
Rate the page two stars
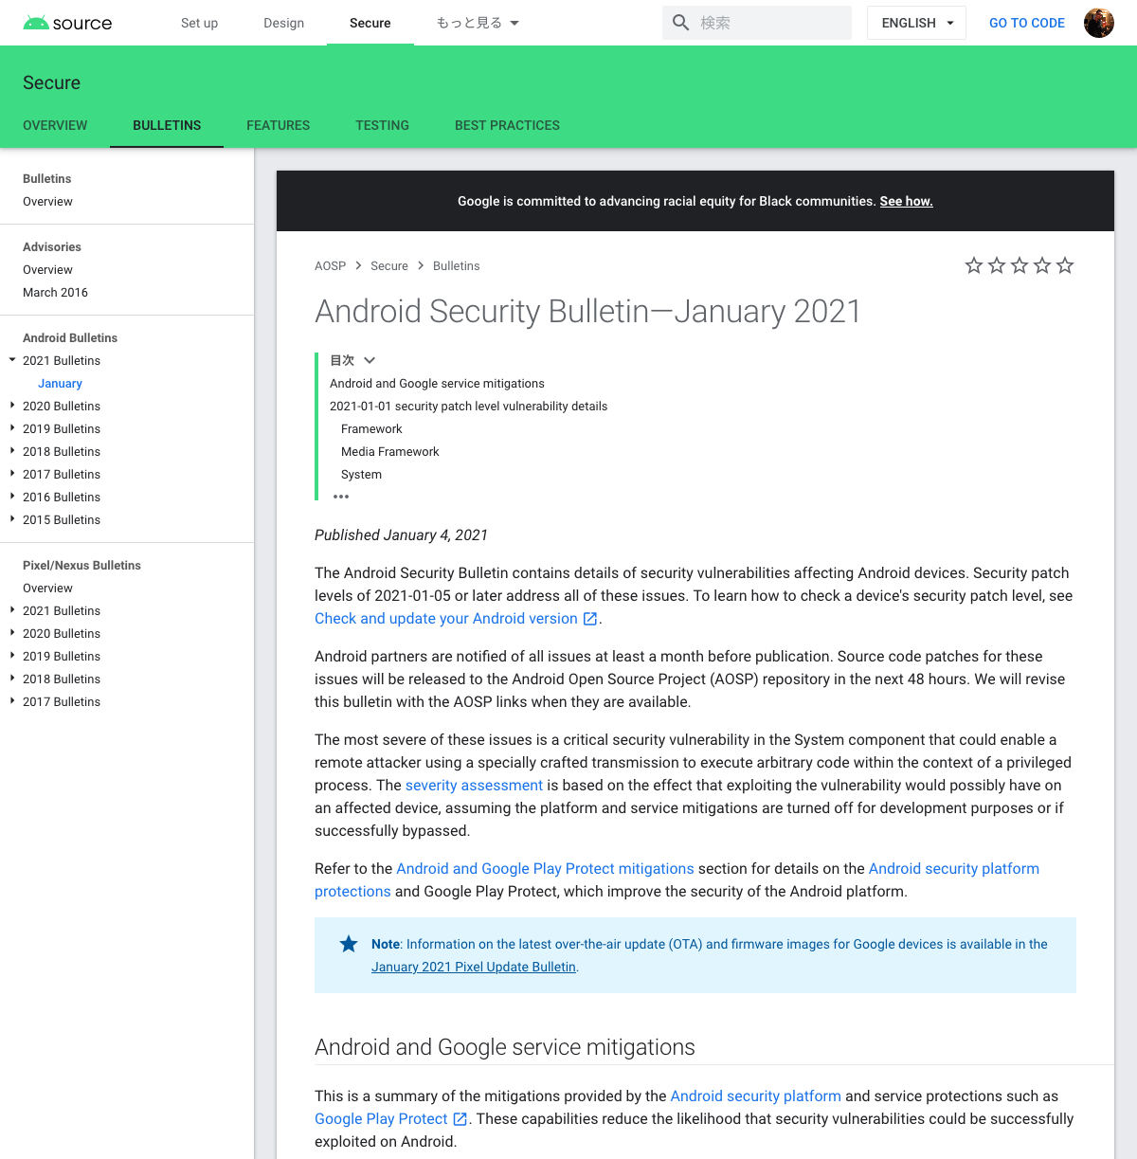coord(997,265)
